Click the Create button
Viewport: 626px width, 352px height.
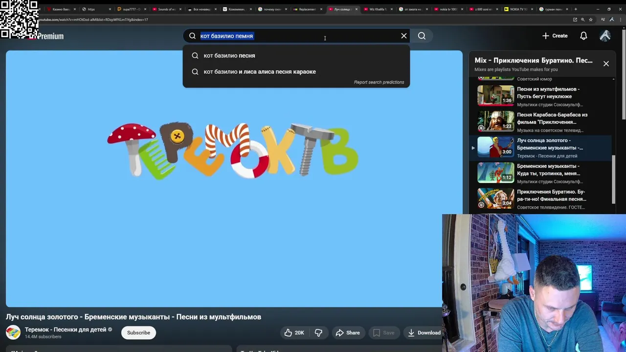pyautogui.click(x=555, y=36)
